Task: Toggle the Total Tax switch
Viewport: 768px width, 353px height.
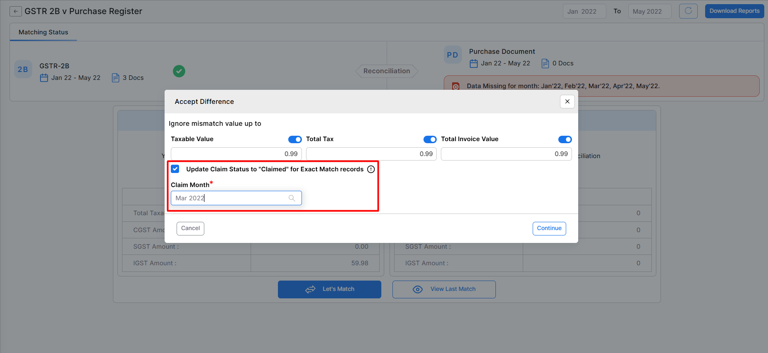Action: (x=430, y=139)
